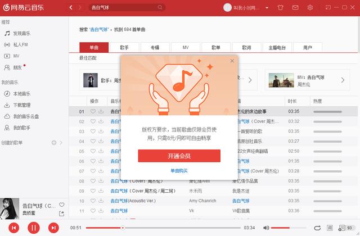360x236 pixels.
Task: Select the 主播电台 tab
Action: pyautogui.click(x=277, y=47)
